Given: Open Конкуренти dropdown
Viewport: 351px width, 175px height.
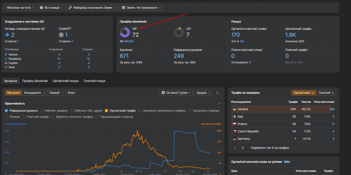Looking at the screenshot, I should [34, 93].
